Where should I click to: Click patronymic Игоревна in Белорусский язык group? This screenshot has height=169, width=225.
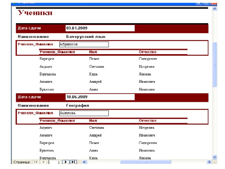click(x=147, y=67)
